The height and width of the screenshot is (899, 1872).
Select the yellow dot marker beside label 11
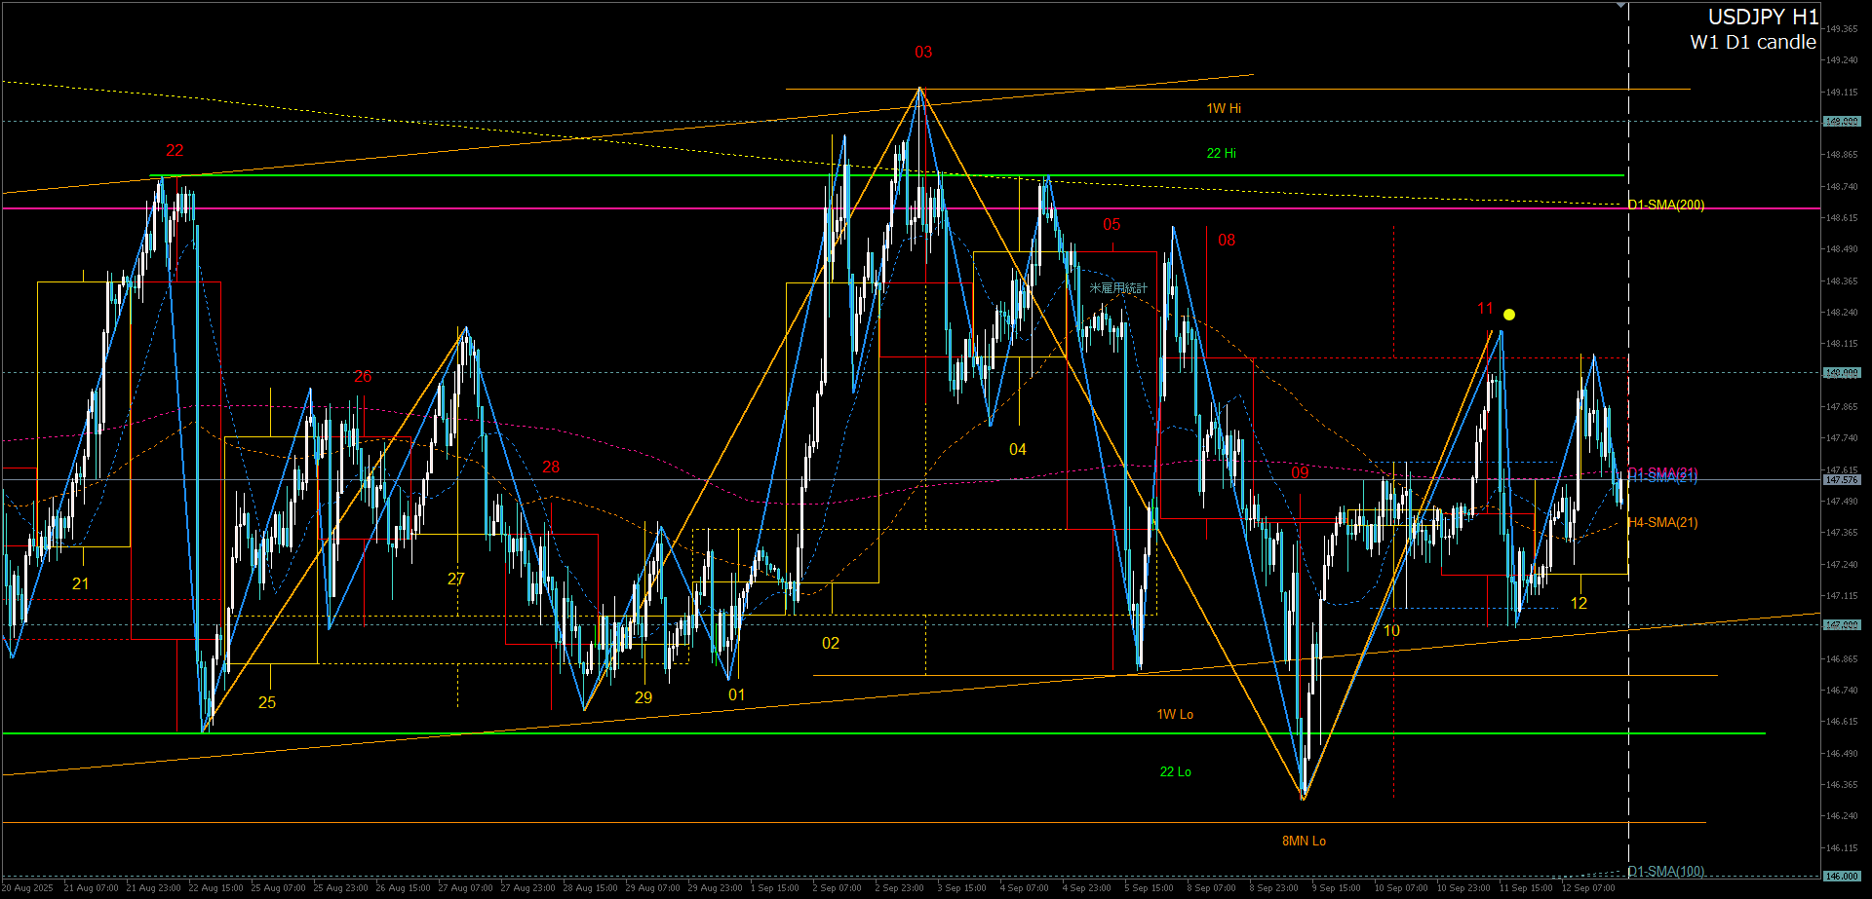pyautogui.click(x=1509, y=315)
